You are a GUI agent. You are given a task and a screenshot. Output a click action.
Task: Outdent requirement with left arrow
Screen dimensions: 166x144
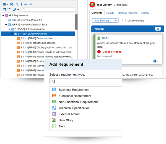point(26,4)
